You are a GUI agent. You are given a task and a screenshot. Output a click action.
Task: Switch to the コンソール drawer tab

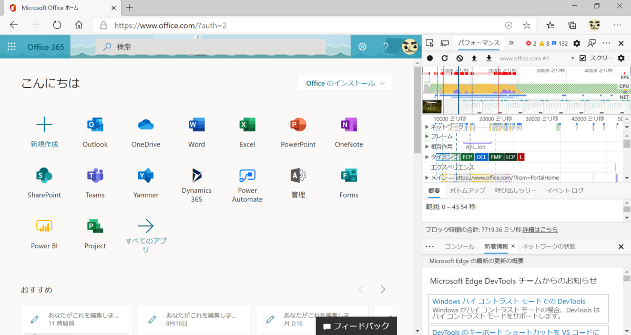460,246
